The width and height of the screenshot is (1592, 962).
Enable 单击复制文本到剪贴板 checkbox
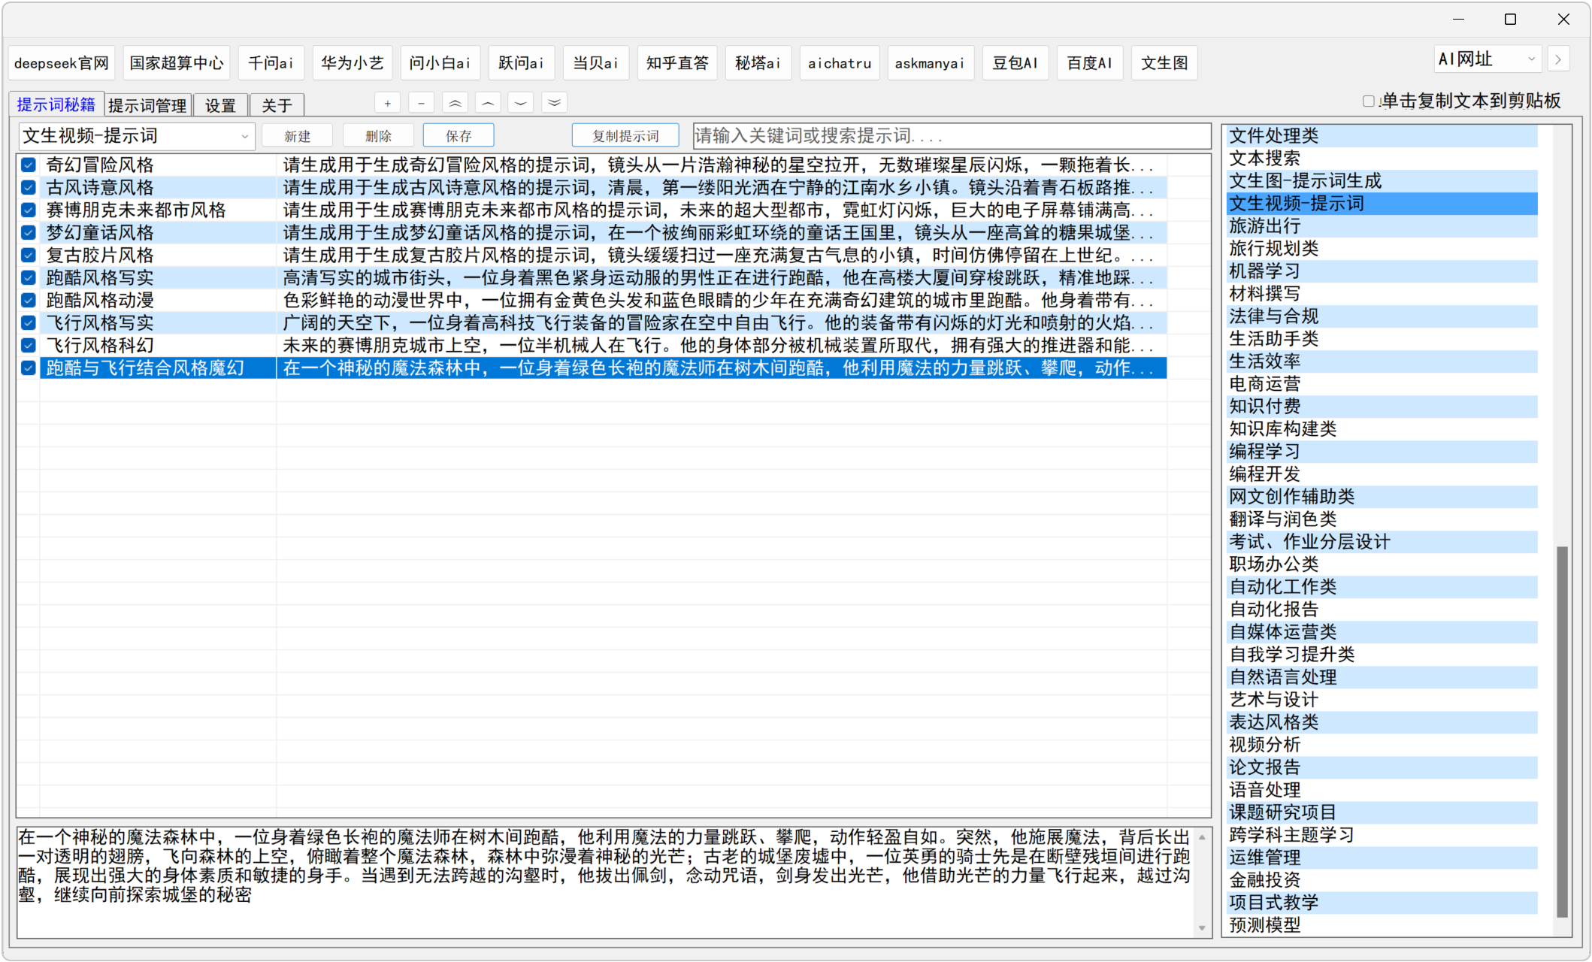click(x=1369, y=101)
